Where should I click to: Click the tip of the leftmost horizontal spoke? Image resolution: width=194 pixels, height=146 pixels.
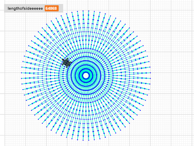(x=21, y=73)
